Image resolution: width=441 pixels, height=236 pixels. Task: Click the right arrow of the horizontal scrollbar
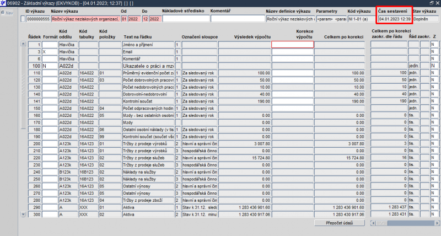(437, 223)
